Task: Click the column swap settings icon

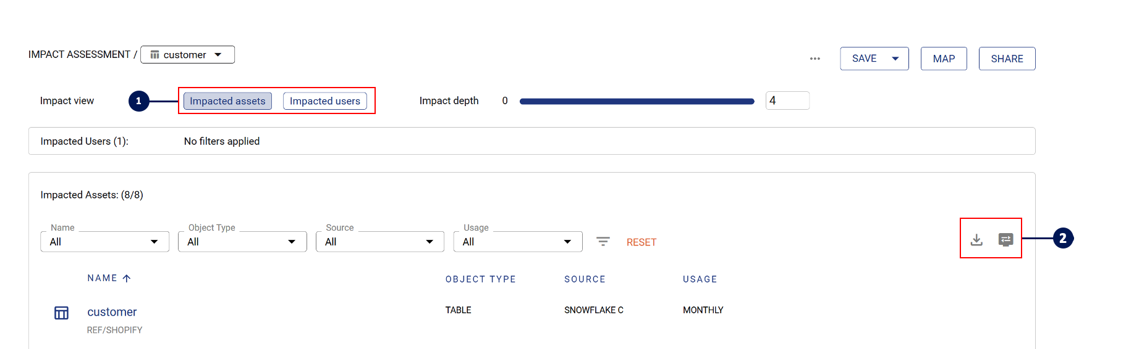Action: [1005, 240]
